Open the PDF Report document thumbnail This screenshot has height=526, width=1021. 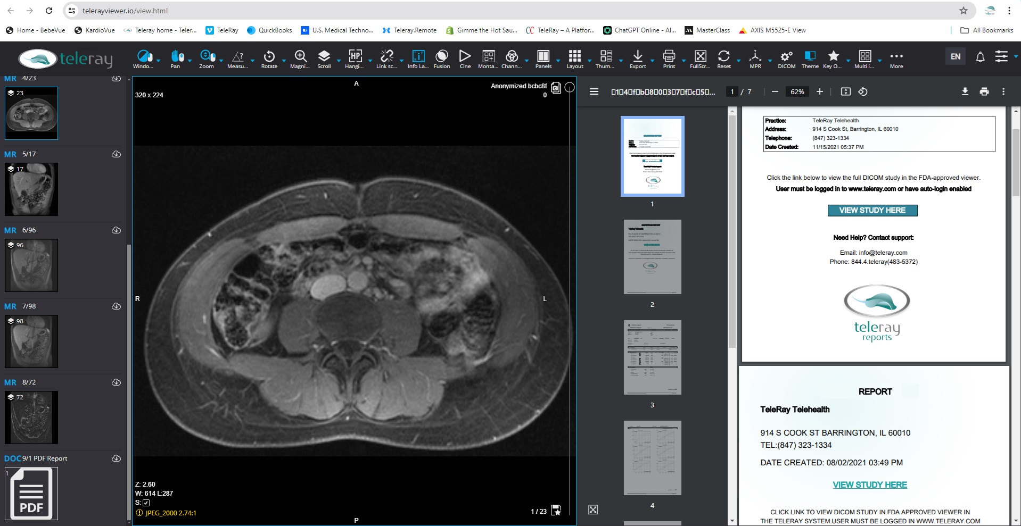(x=31, y=494)
